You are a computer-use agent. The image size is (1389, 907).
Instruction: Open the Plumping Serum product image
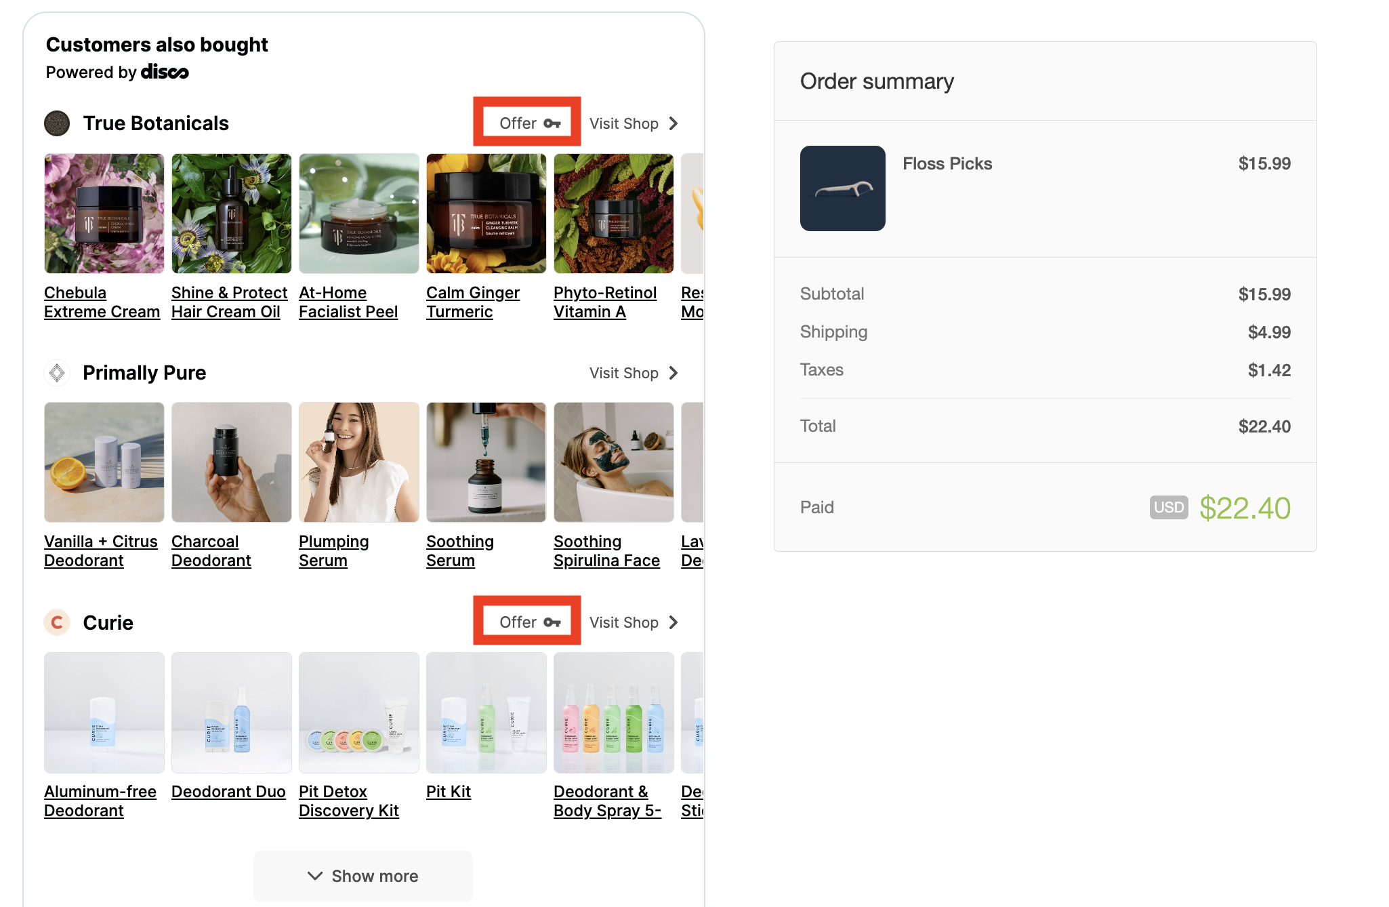[359, 462]
